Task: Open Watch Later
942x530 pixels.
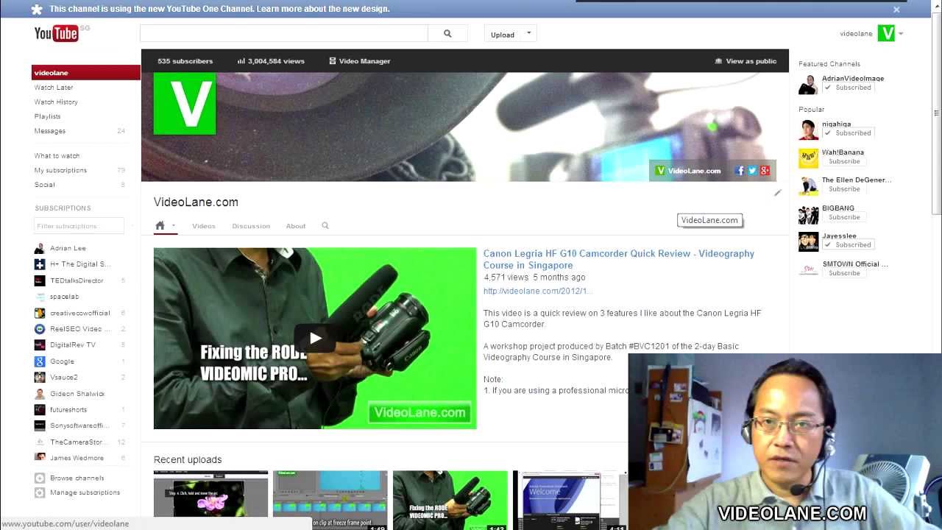Action: coord(54,88)
